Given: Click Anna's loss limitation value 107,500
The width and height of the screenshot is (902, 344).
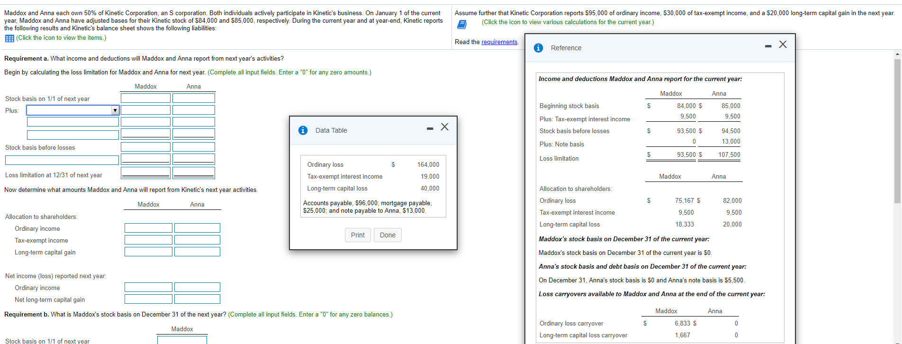Looking at the screenshot, I should 729,155.
